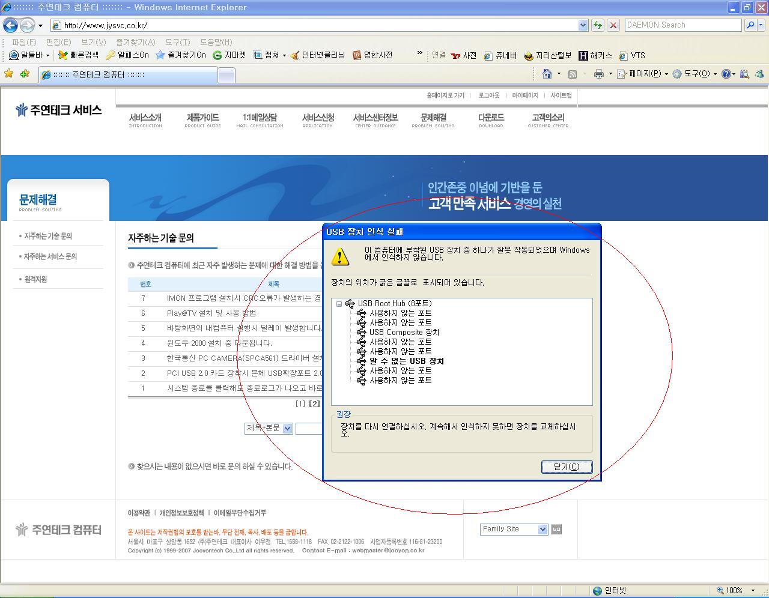Open recent pages dropdown arrow

tap(40, 25)
